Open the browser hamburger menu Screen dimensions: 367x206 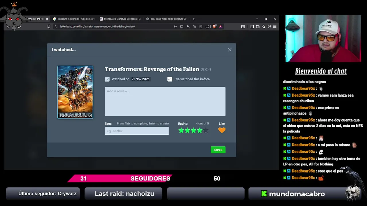[275, 27]
